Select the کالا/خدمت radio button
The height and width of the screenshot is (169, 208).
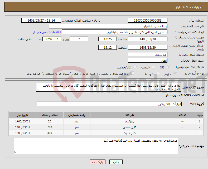(x=135, y=67)
